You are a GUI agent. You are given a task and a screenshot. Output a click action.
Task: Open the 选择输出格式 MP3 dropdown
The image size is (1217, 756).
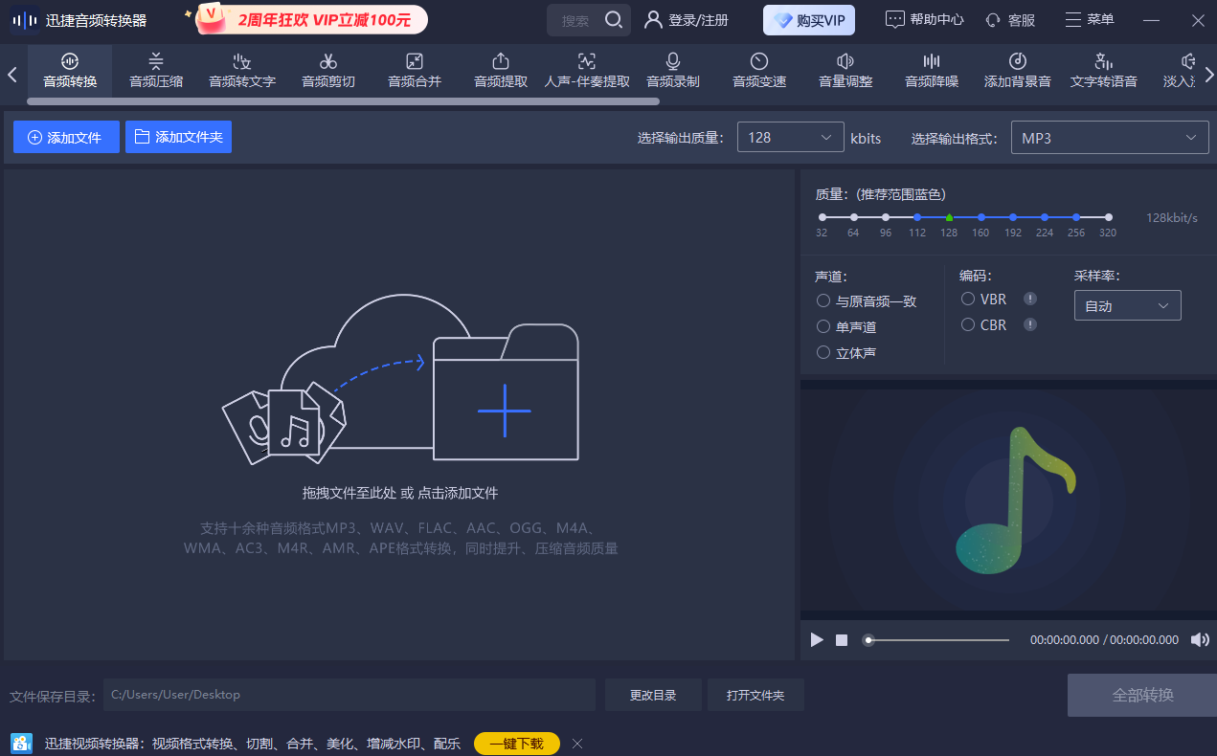click(1109, 137)
